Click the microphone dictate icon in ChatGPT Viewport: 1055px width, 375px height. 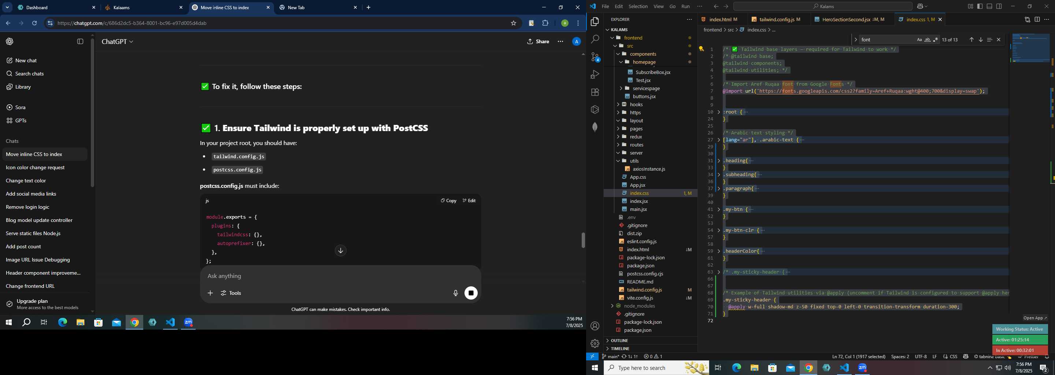(x=455, y=293)
